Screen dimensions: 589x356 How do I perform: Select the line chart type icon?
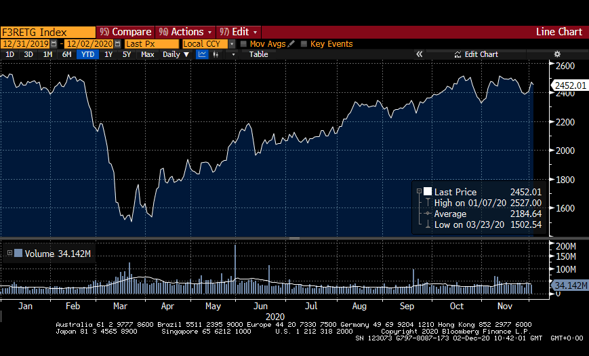tap(202, 54)
